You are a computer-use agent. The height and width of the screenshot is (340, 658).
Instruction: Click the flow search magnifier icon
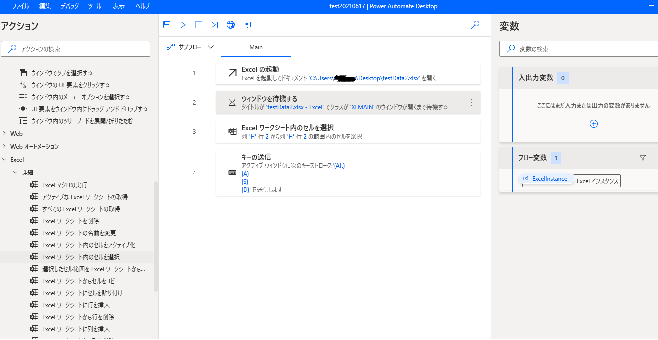(475, 25)
